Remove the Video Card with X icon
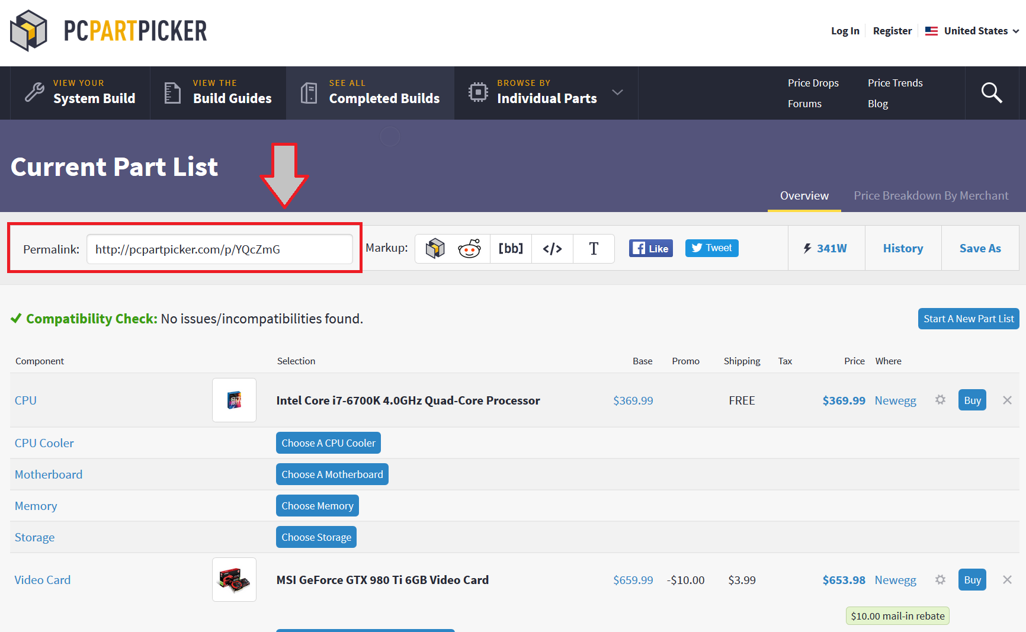Viewport: 1026px width, 632px height. (1007, 579)
